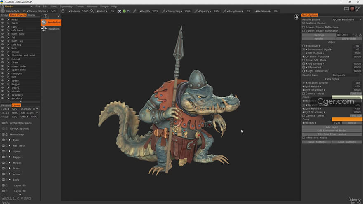Enable Screen Space Illumination checkbox
The image size is (363, 204).
point(304,31)
